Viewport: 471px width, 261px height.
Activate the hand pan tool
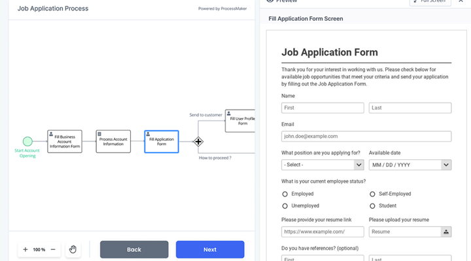point(73,249)
